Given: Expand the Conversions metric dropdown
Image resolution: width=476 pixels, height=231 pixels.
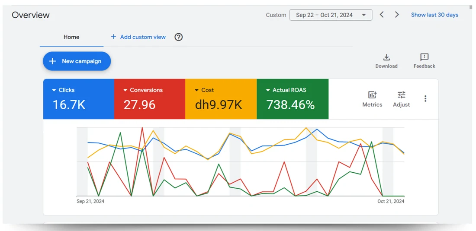Looking at the screenshot, I should (x=125, y=90).
